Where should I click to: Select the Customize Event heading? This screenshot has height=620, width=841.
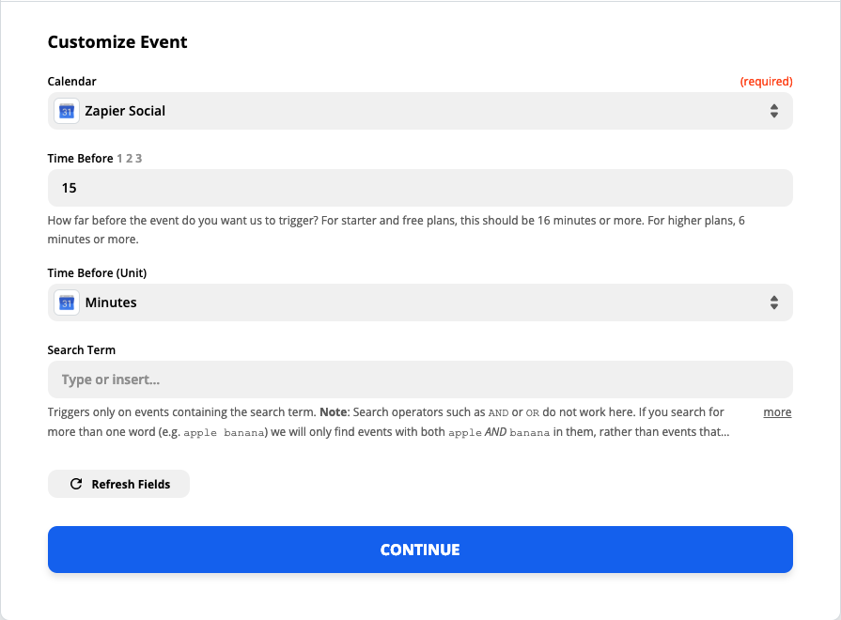(117, 42)
